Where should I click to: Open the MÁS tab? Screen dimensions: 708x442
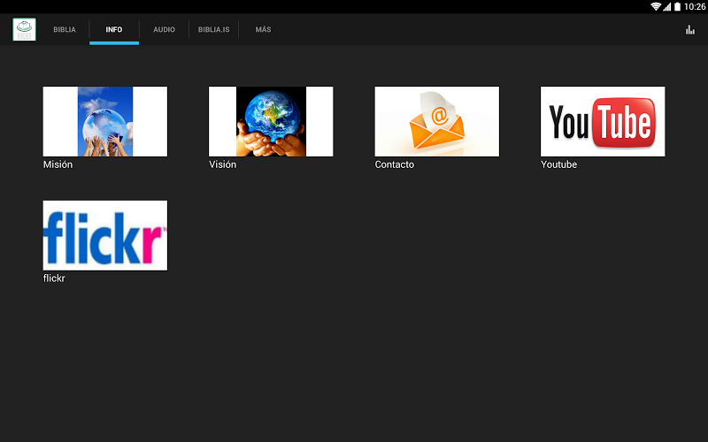click(x=263, y=30)
